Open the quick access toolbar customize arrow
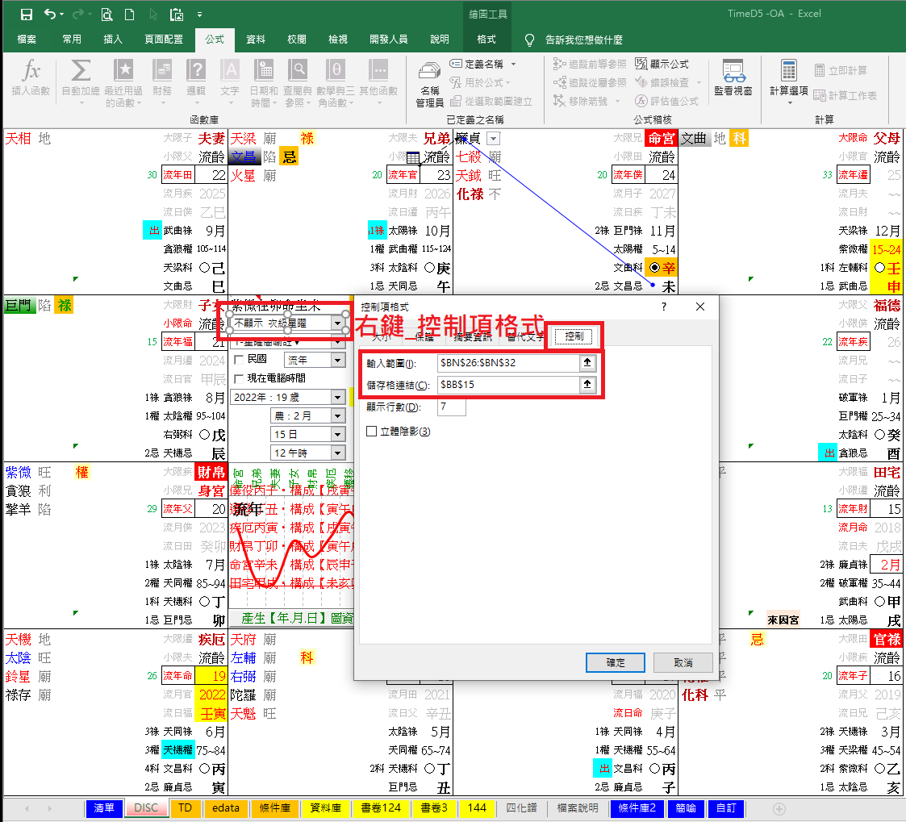The height and width of the screenshot is (822, 906). pyautogui.click(x=199, y=15)
